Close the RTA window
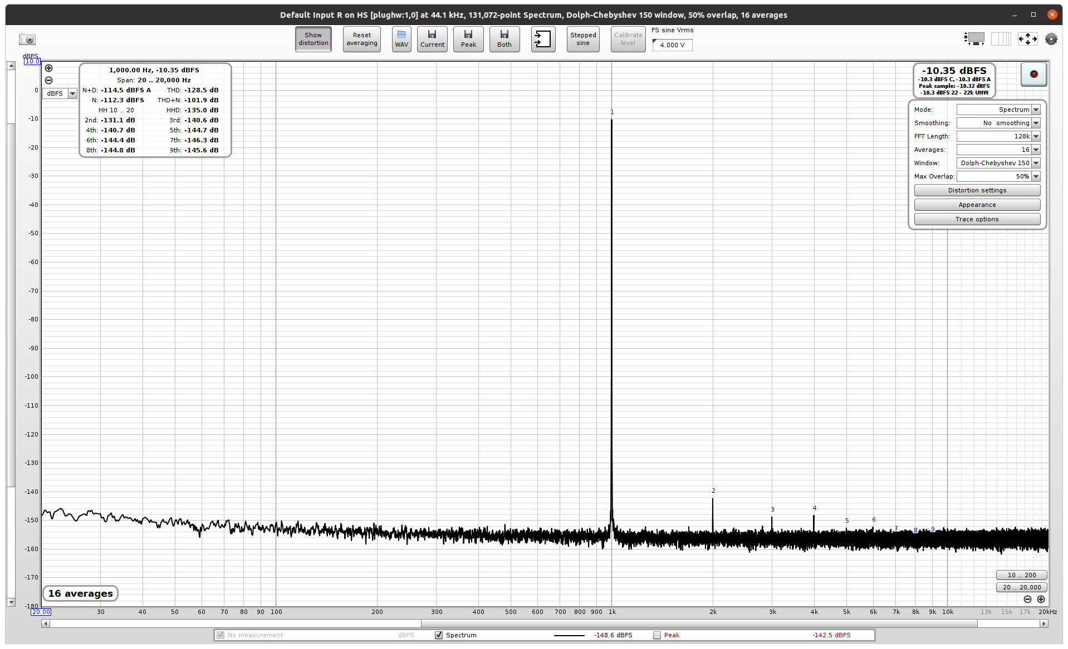This screenshot has width=1068, height=649. click(1052, 15)
